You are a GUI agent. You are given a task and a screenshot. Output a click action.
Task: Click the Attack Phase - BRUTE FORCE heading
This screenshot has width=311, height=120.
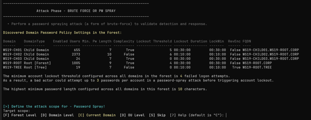click(76, 11)
